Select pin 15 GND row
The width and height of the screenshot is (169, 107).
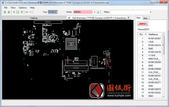pos(150,86)
